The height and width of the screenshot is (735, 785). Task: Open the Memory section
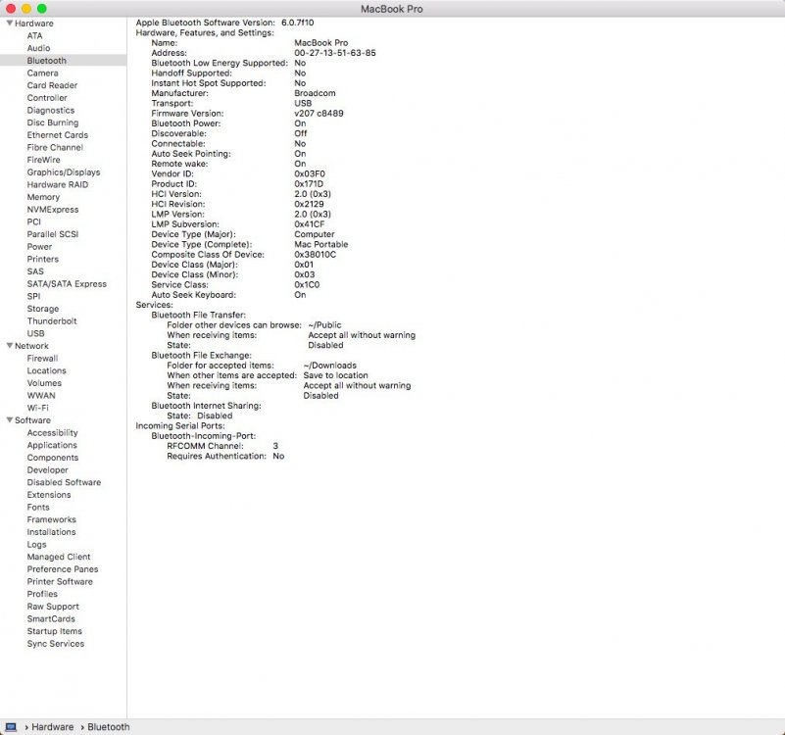click(43, 197)
